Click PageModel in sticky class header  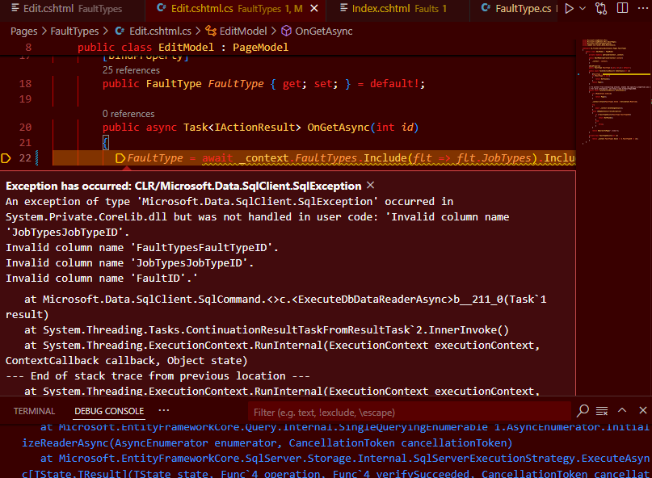click(260, 48)
